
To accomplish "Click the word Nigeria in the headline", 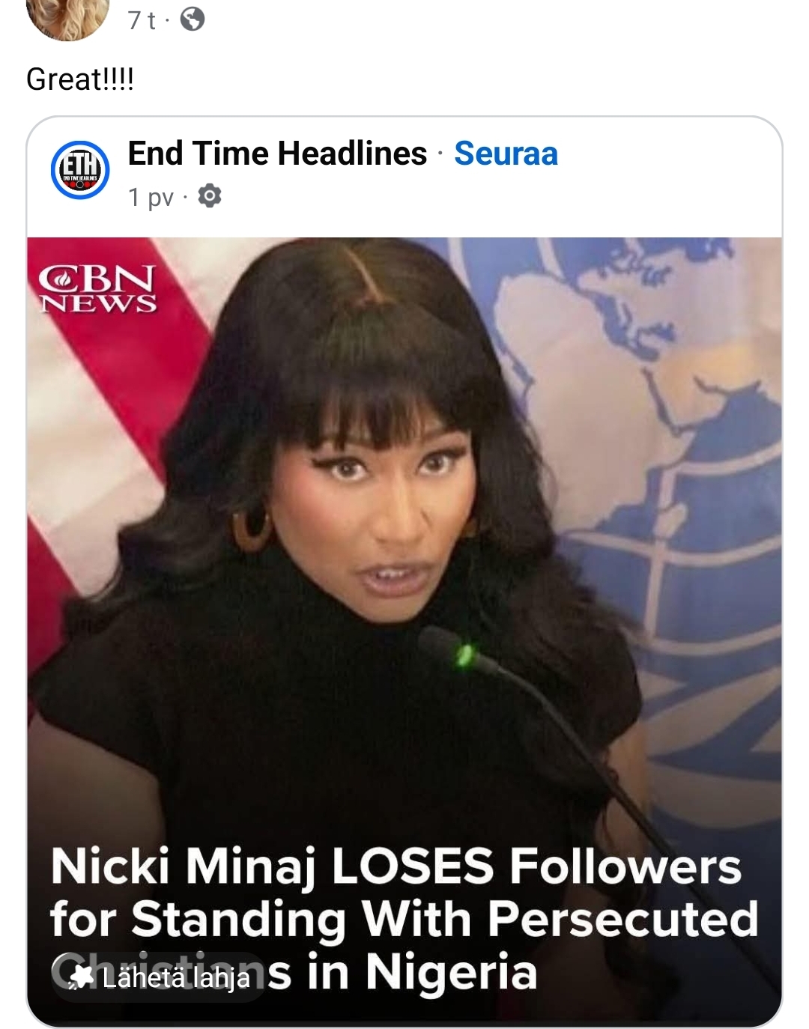I will pos(451,972).
